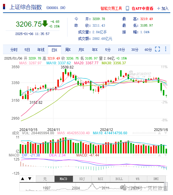Open the three-dot more options menu
This screenshot has height=195, width=173.
[166, 49]
